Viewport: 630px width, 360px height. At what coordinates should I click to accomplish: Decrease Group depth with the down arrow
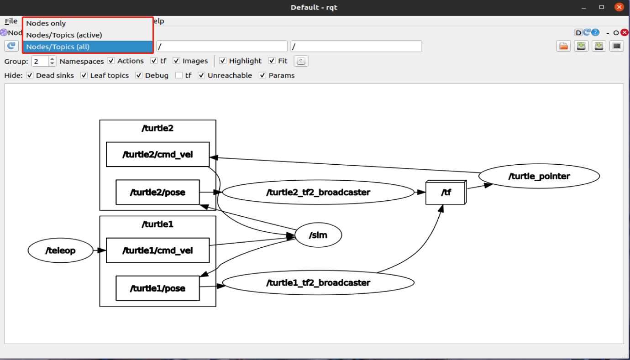click(x=52, y=63)
